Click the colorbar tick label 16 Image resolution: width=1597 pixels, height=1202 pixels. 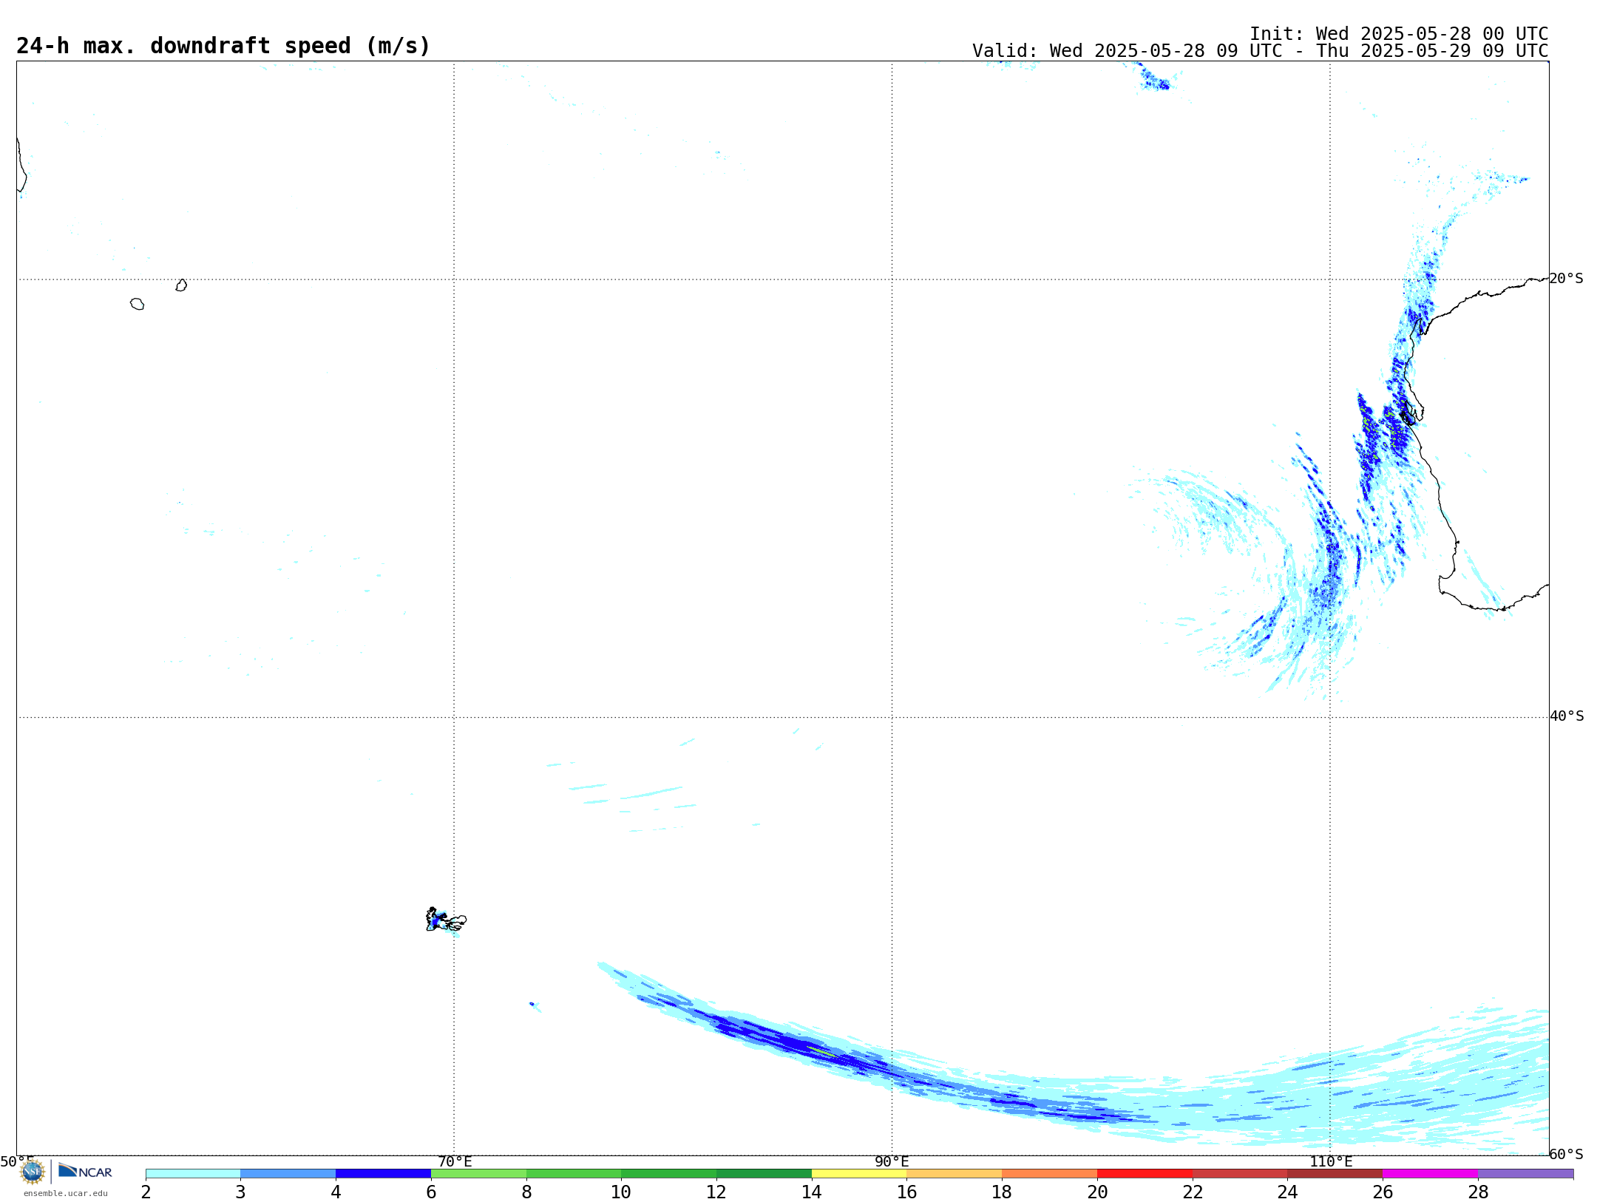point(906,1192)
